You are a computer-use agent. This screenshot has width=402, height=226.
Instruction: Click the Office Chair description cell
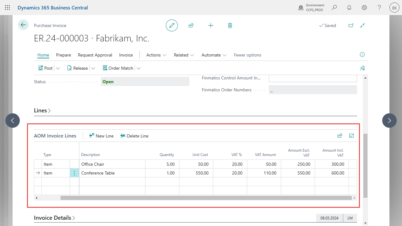click(x=112, y=164)
